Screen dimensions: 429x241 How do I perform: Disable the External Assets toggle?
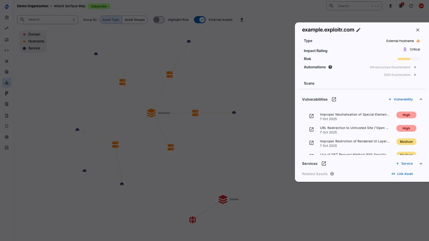tap(199, 20)
